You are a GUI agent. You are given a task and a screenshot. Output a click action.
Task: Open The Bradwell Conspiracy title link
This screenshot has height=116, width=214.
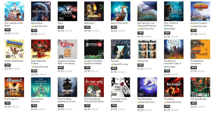197,62
